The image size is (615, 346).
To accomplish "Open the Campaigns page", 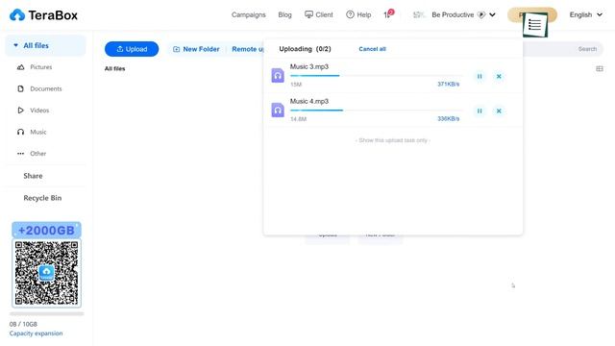I will 248,14.
